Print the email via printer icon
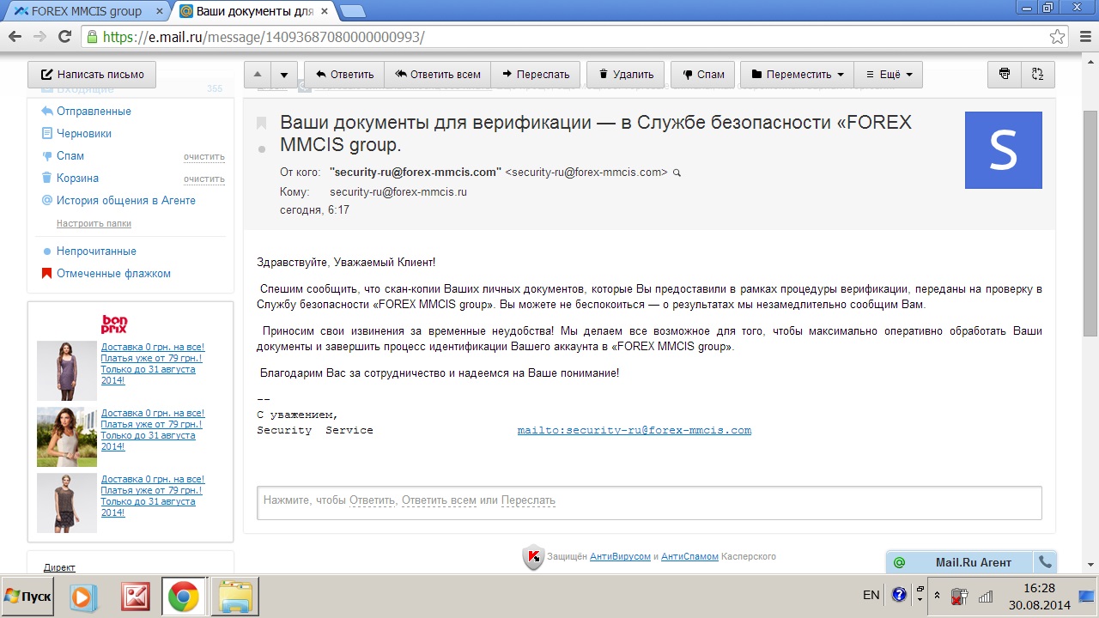 1005,74
